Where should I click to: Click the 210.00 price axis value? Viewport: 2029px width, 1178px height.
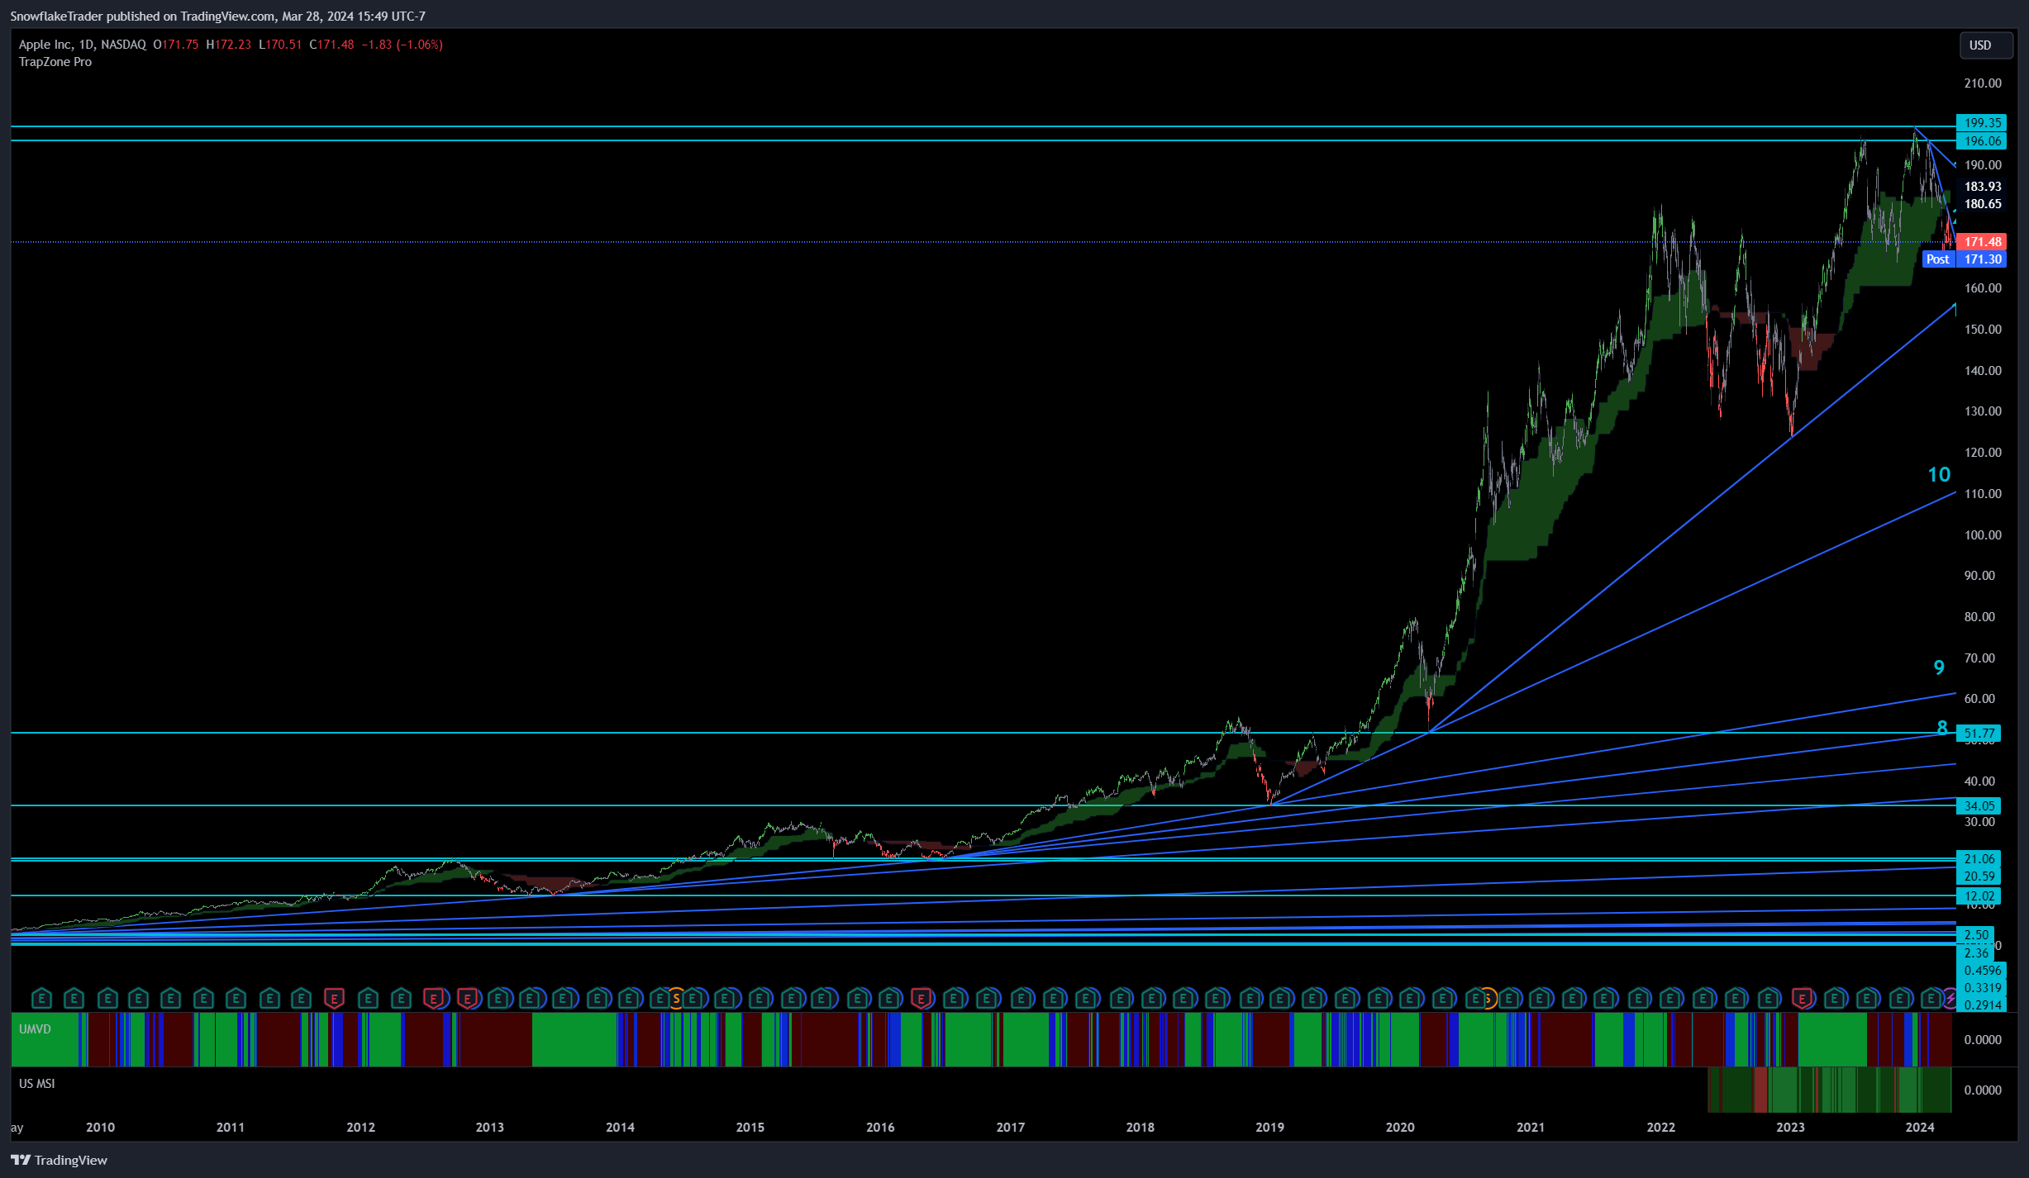point(1983,83)
